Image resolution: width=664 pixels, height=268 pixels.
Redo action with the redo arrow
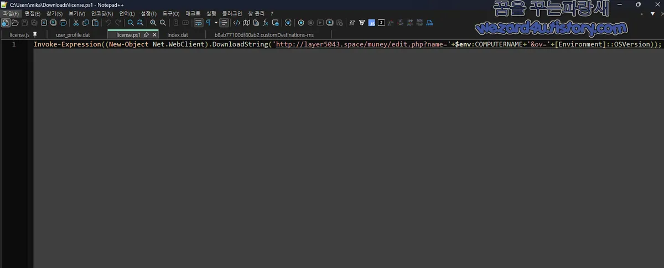118,23
